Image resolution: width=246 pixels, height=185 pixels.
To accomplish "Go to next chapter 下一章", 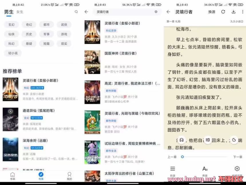I will pyautogui.click(x=238, y=157).
